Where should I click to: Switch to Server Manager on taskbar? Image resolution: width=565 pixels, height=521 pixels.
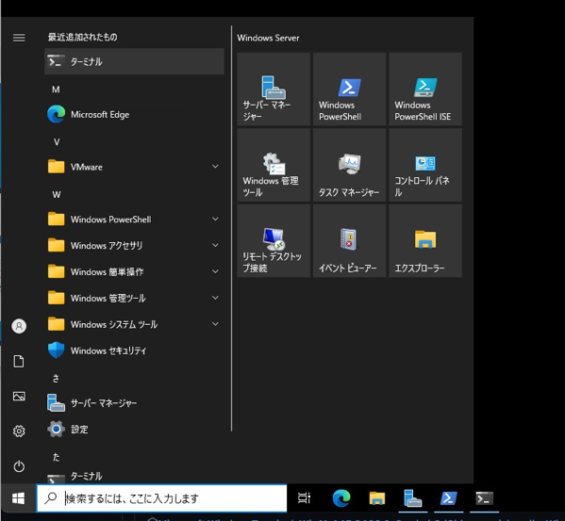pos(412,498)
